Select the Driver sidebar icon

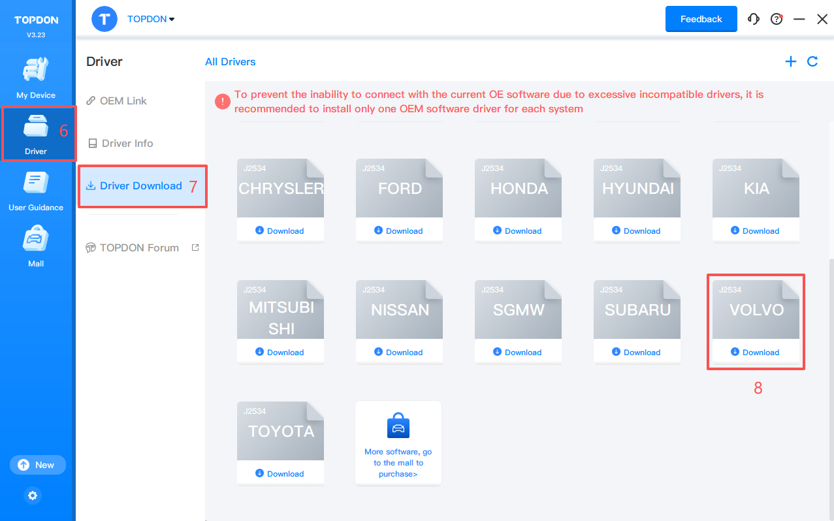pos(36,134)
